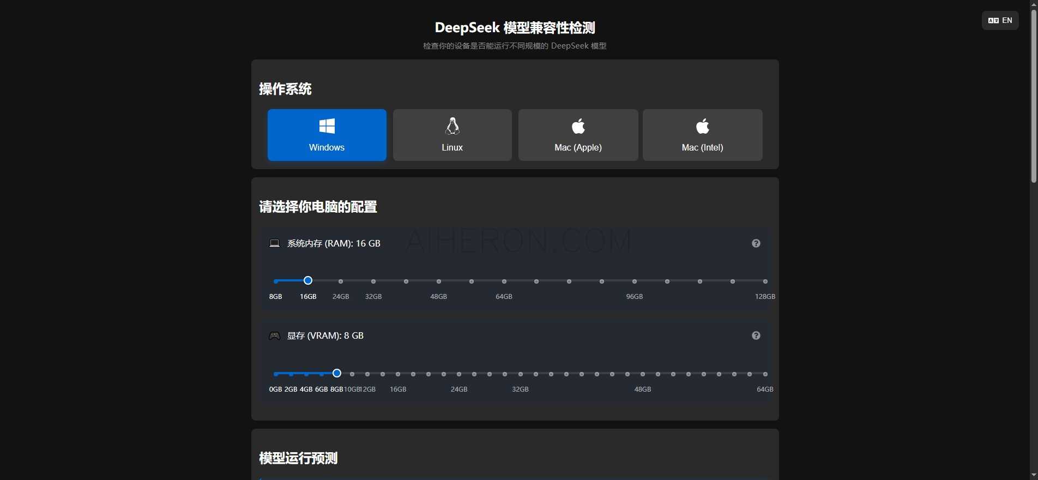Set RAM slider to the 48GB mark

point(439,281)
